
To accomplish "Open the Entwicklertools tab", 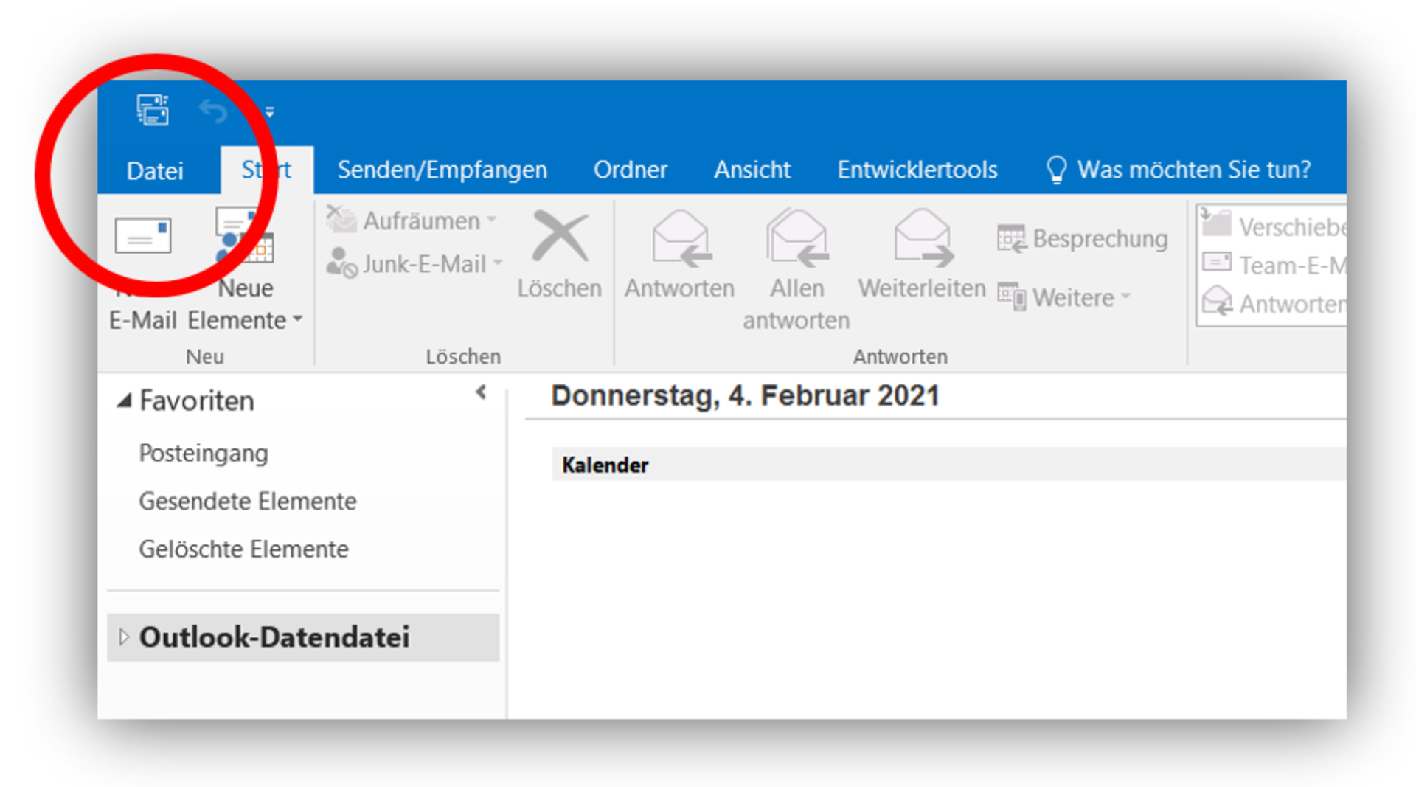I will tap(917, 170).
